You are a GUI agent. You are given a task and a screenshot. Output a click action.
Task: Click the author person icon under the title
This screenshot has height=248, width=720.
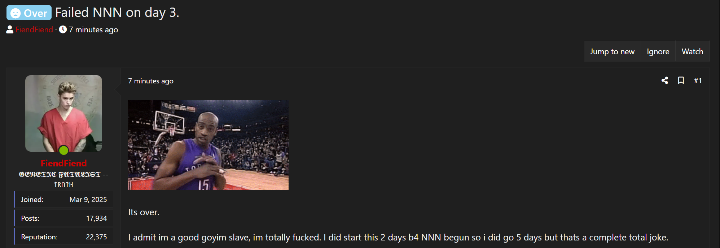click(x=10, y=29)
